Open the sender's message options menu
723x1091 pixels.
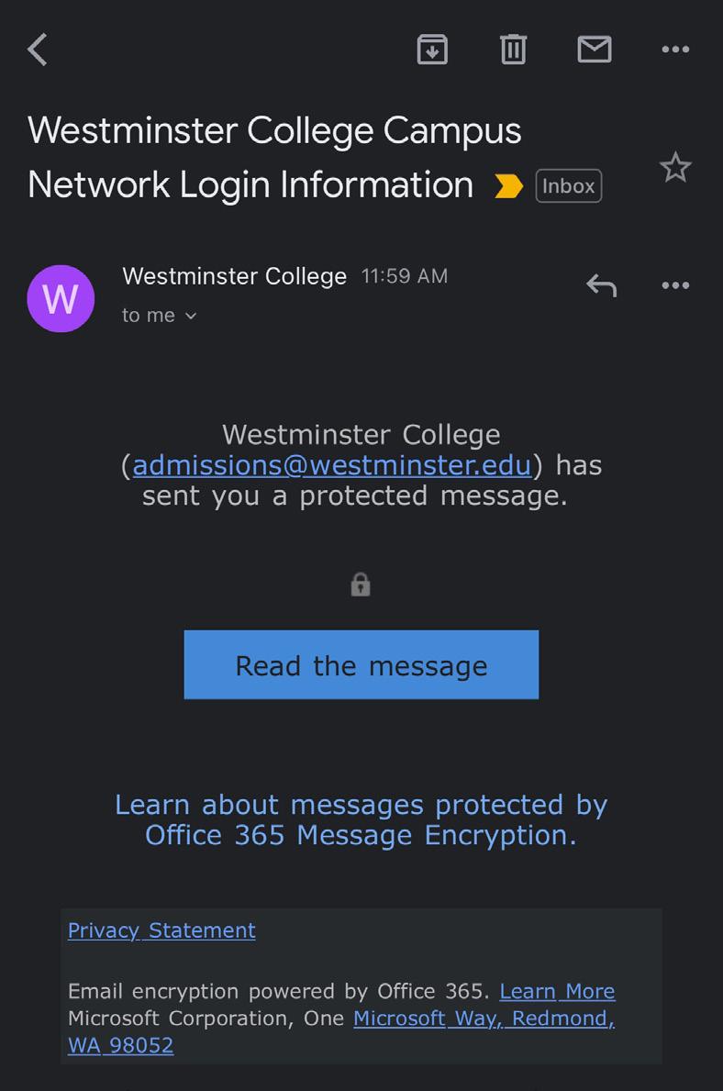pos(675,286)
